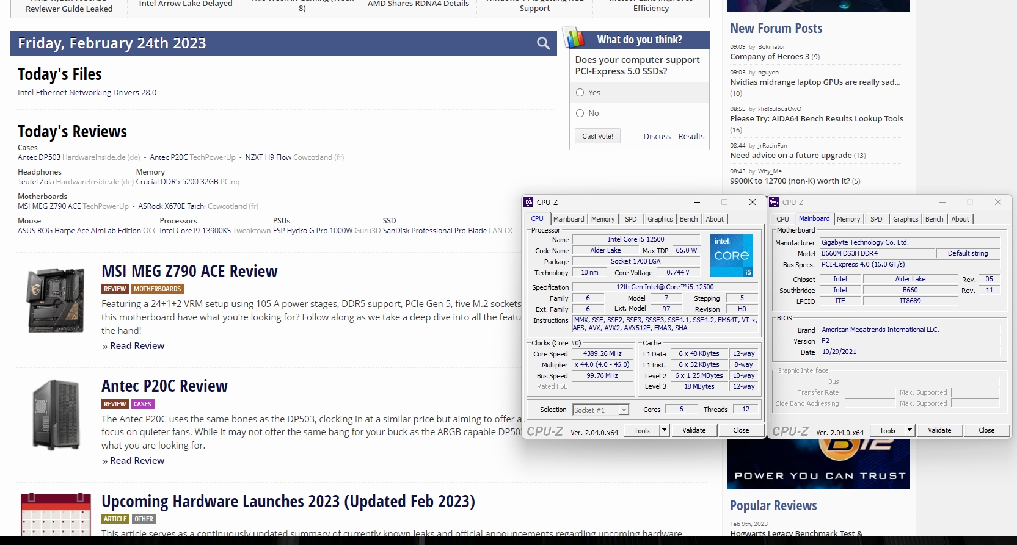The height and width of the screenshot is (545, 1017).
Task: Open the poll Results link
Action: pos(691,137)
